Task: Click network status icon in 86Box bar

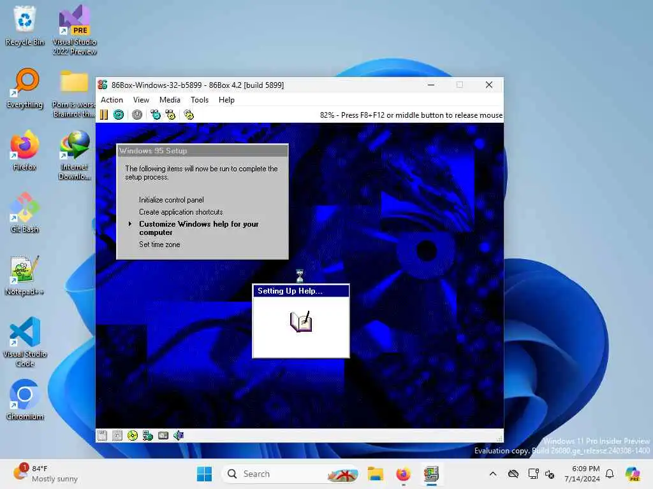Action: [148, 436]
